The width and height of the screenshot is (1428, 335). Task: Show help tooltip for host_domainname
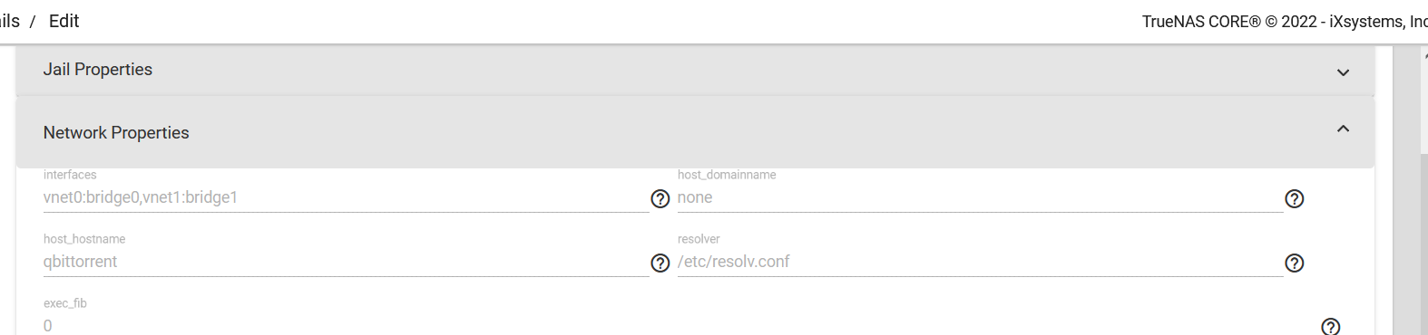click(x=1295, y=199)
